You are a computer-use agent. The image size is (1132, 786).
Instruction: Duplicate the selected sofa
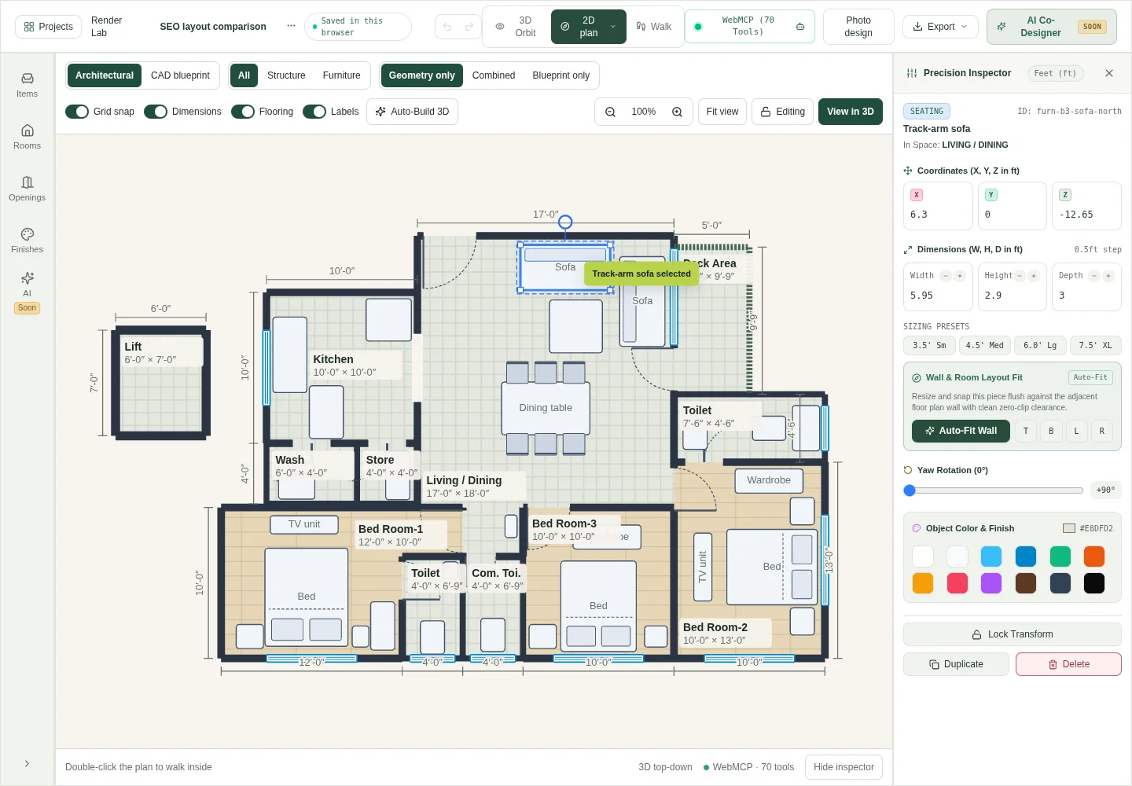click(x=956, y=664)
